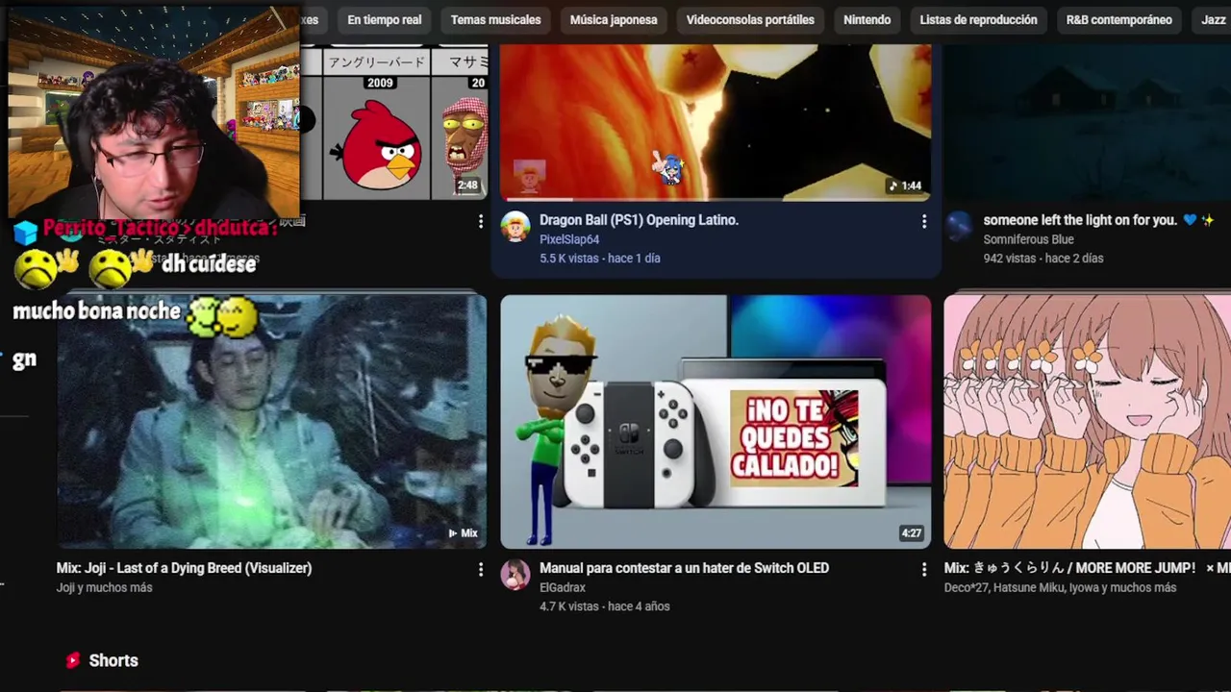Image resolution: width=1231 pixels, height=692 pixels.
Task: Select the 'En tiempo real' filter chip
Action: pyautogui.click(x=385, y=19)
